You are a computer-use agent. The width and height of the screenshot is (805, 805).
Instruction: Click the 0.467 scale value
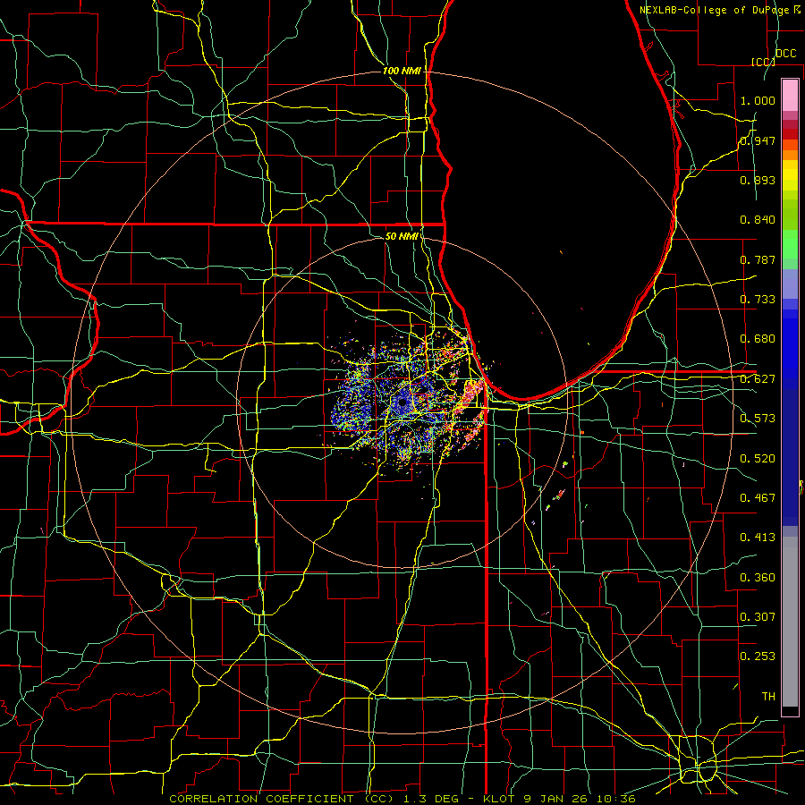758,497
